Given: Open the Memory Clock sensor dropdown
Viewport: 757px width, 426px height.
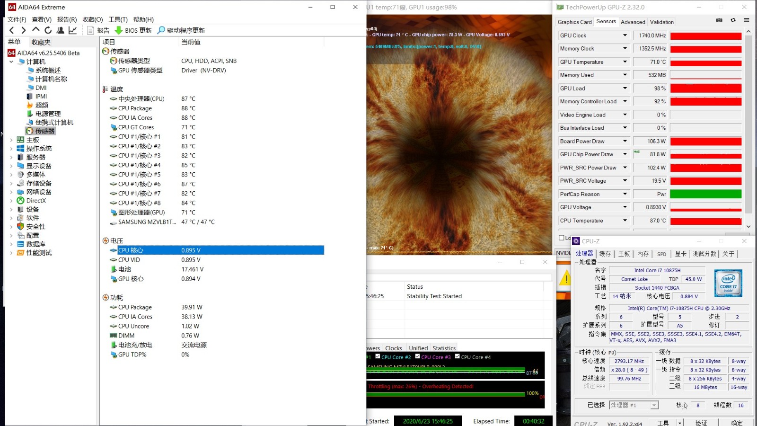Looking at the screenshot, I should coord(625,49).
